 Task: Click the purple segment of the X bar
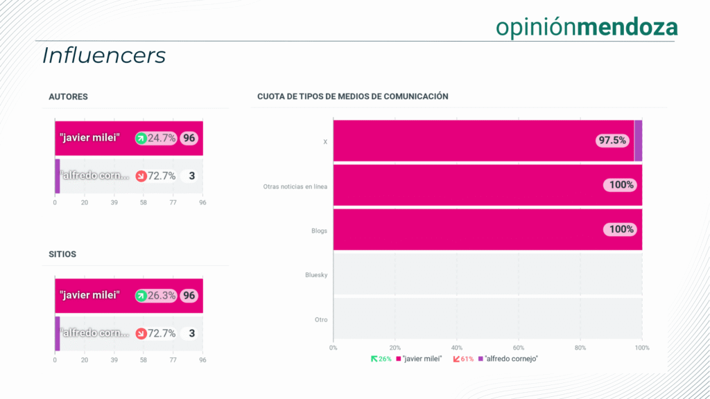click(638, 141)
